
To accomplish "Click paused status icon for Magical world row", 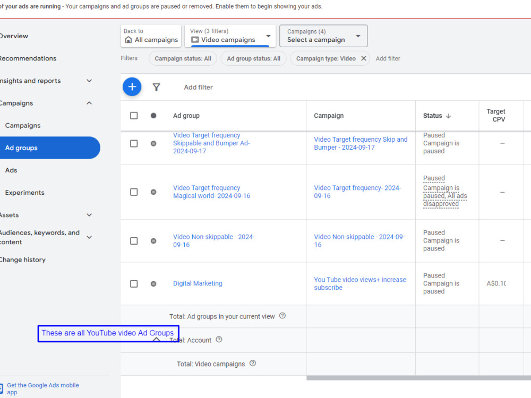I will (153, 192).
